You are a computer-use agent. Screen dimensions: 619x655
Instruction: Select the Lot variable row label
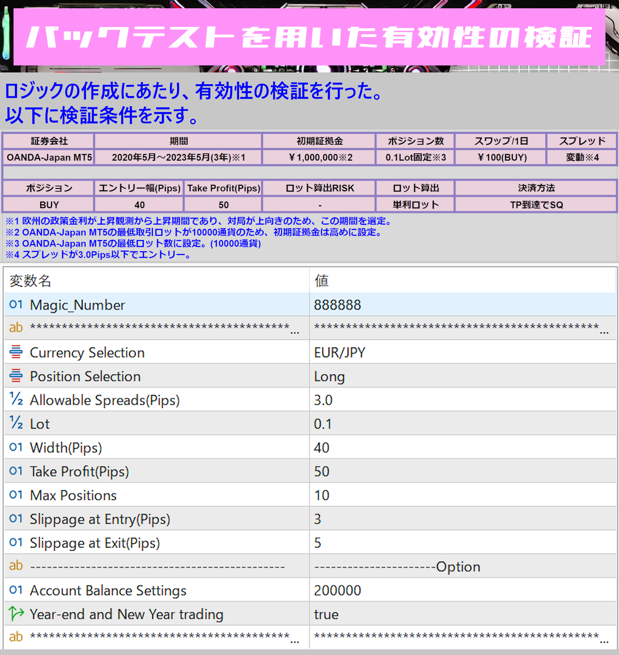40,424
